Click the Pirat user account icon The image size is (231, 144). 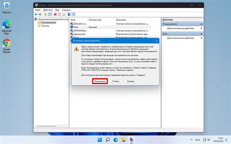coord(72,27)
